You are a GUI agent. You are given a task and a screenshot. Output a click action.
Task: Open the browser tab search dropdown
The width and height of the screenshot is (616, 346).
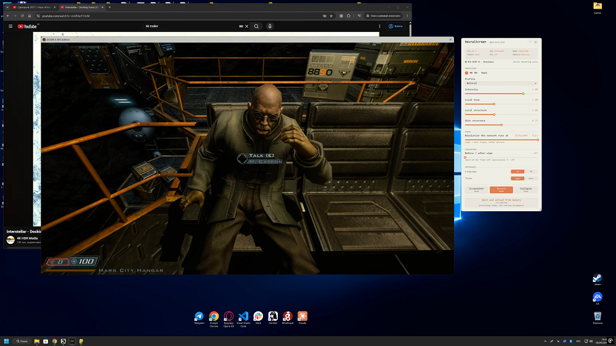7,7
